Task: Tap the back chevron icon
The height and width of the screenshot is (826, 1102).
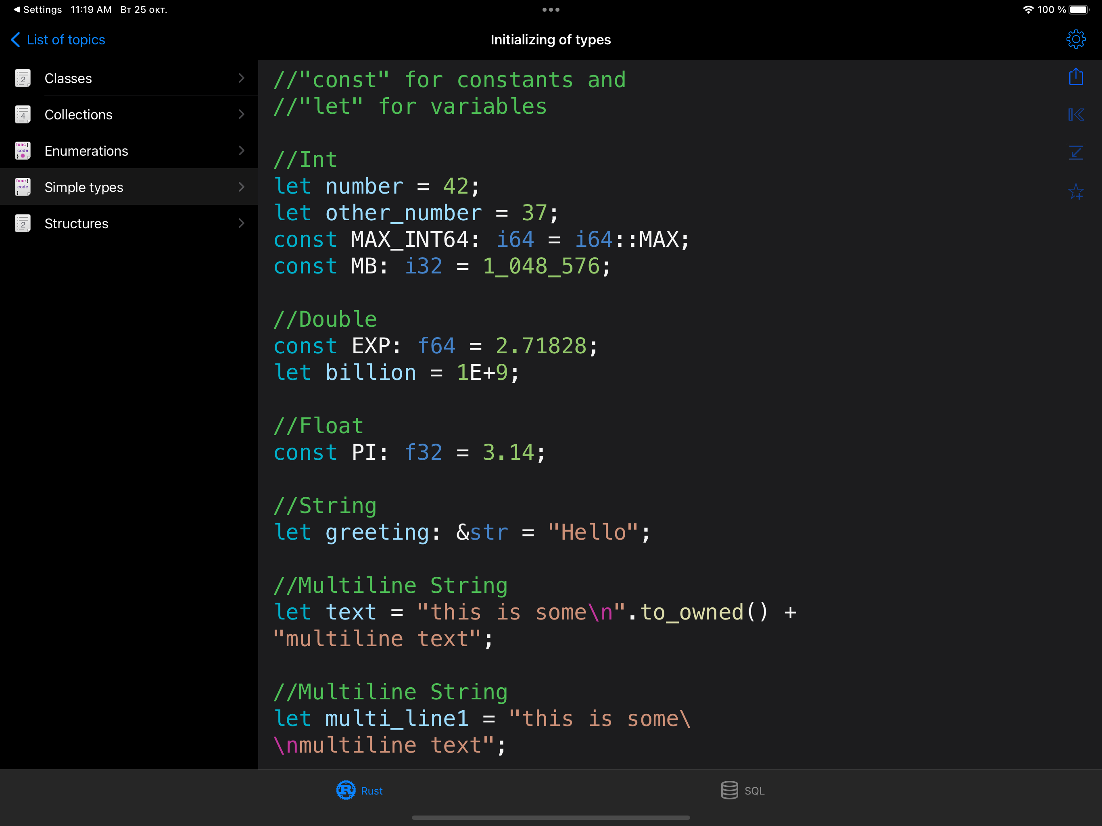Action: click(x=15, y=40)
